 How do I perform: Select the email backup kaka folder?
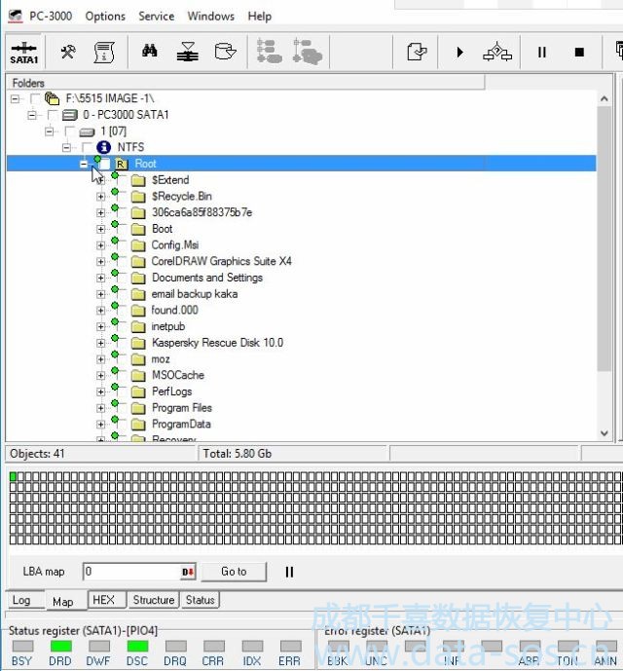pyautogui.click(x=194, y=294)
